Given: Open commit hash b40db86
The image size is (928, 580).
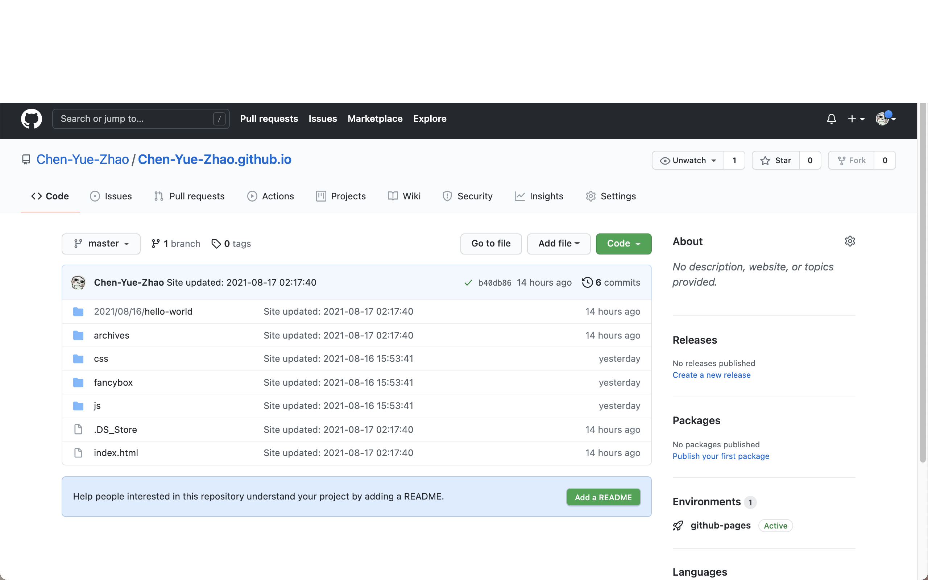Looking at the screenshot, I should tap(495, 283).
